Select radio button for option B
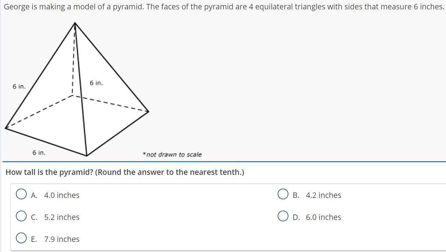Image resolution: width=446 pixels, height=252 pixels. click(283, 194)
